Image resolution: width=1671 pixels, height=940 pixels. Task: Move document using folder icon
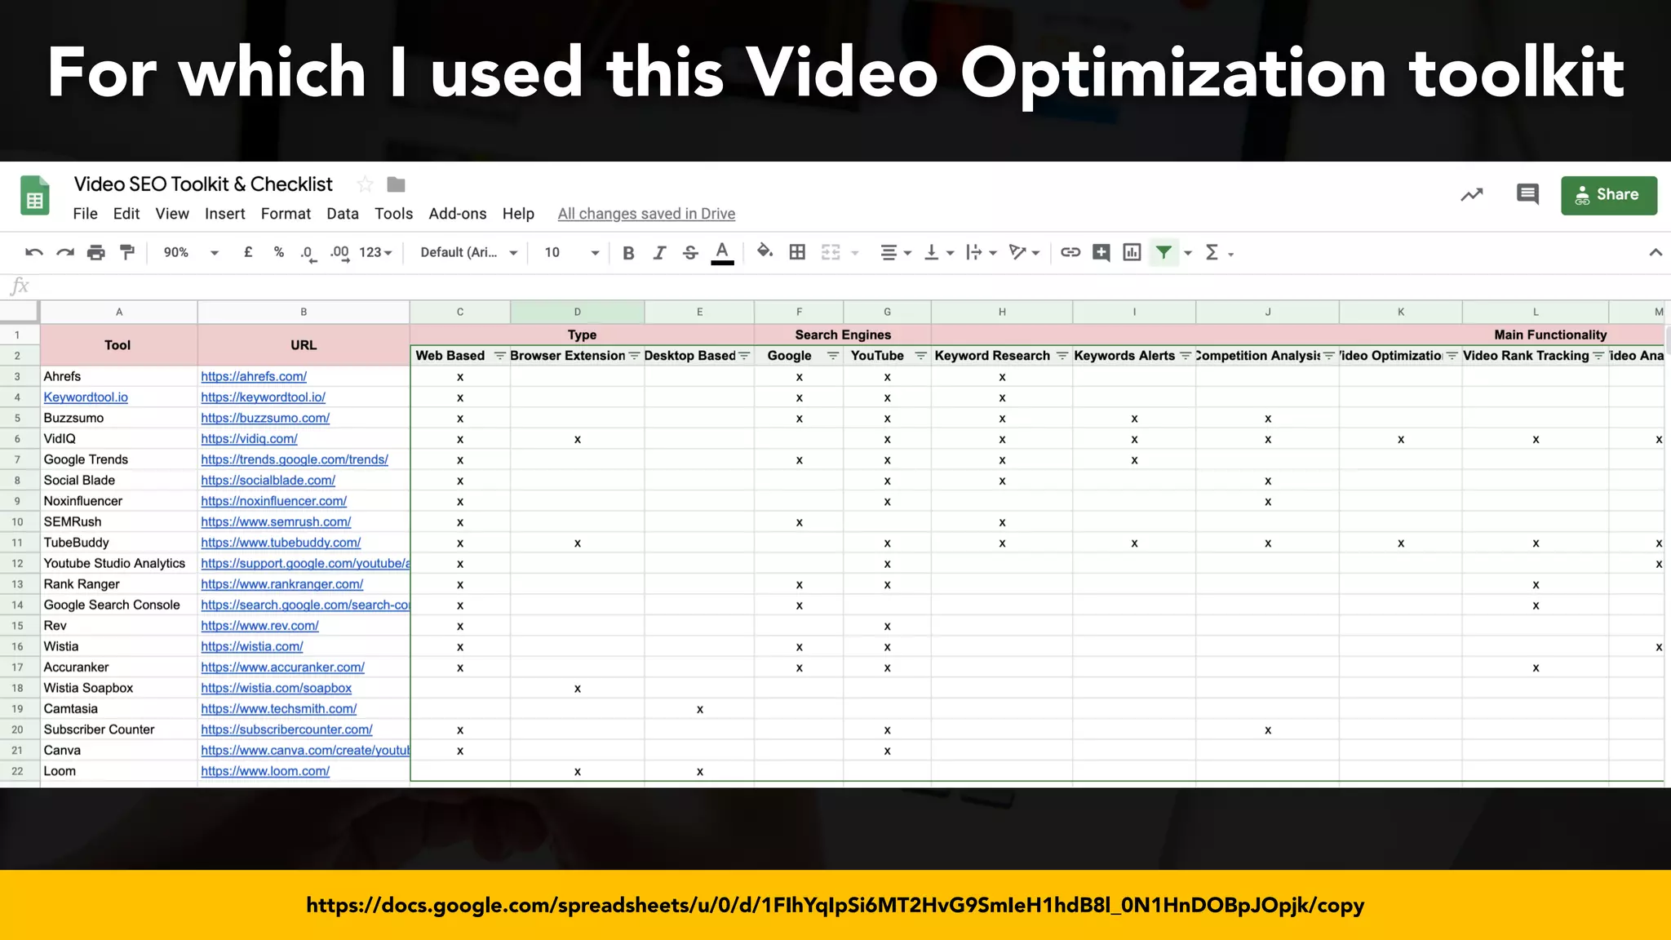click(x=397, y=184)
